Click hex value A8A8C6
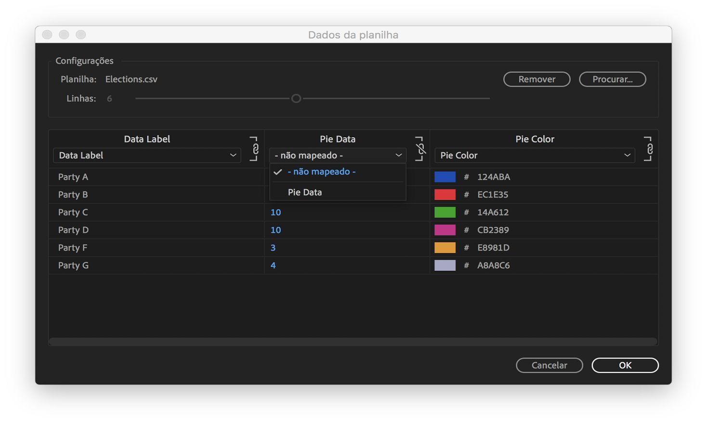Image resolution: width=707 pixels, height=423 pixels. tap(494, 265)
